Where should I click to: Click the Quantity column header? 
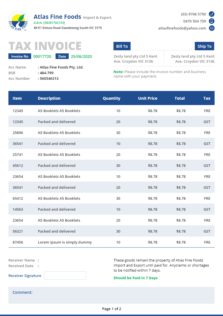pyautogui.click(x=111, y=98)
